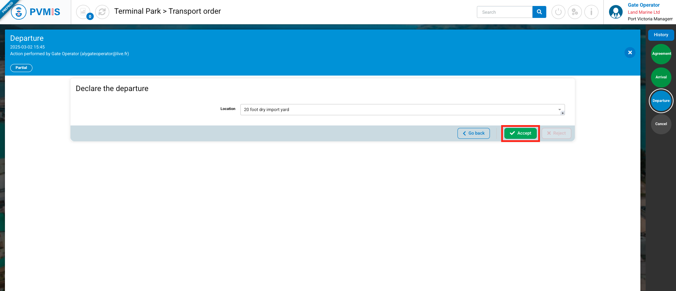This screenshot has width=676, height=291.
Task: Open the '20 foot dry import yard' combo box
Action: pyautogui.click(x=398, y=110)
